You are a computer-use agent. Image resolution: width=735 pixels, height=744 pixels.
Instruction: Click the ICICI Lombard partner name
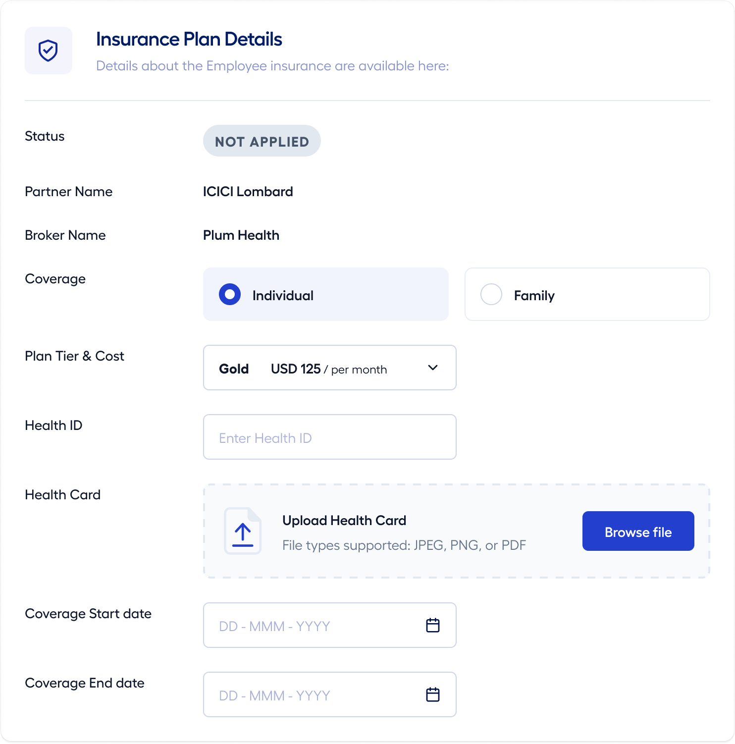click(x=248, y=192)
